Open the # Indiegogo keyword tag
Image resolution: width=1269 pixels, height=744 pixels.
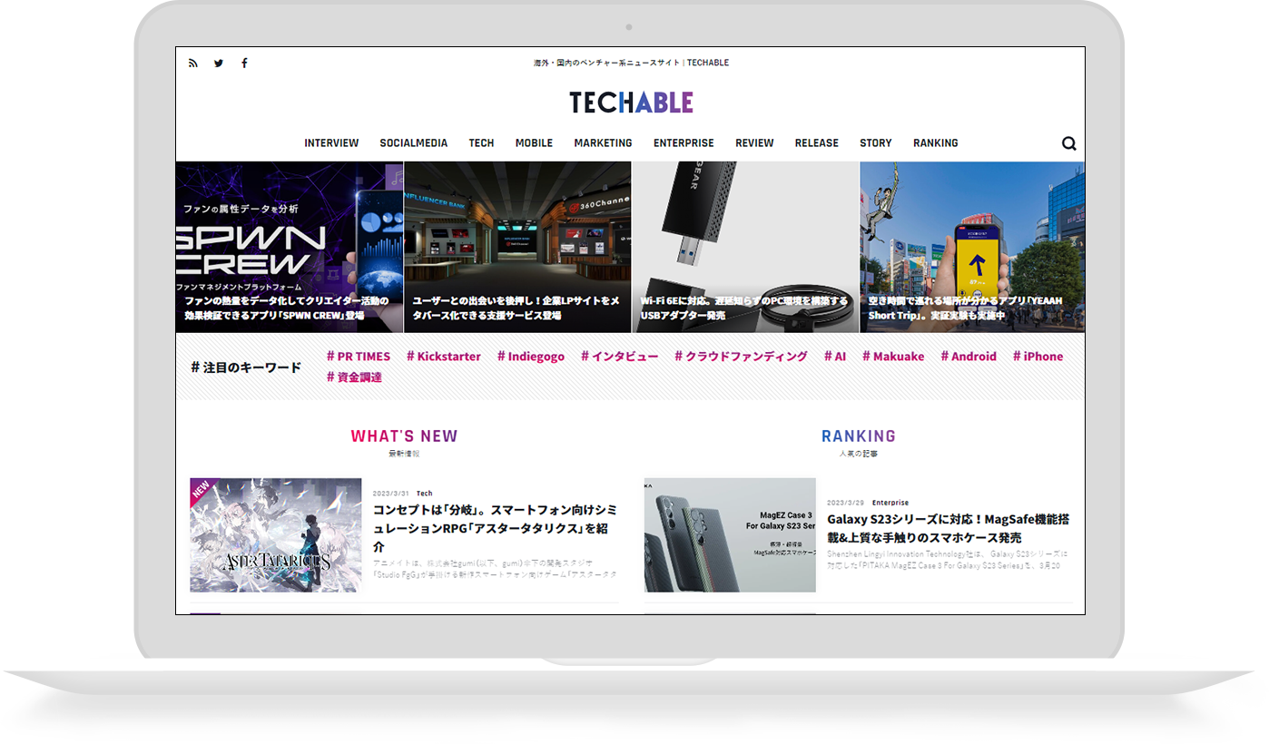point(531,357)
